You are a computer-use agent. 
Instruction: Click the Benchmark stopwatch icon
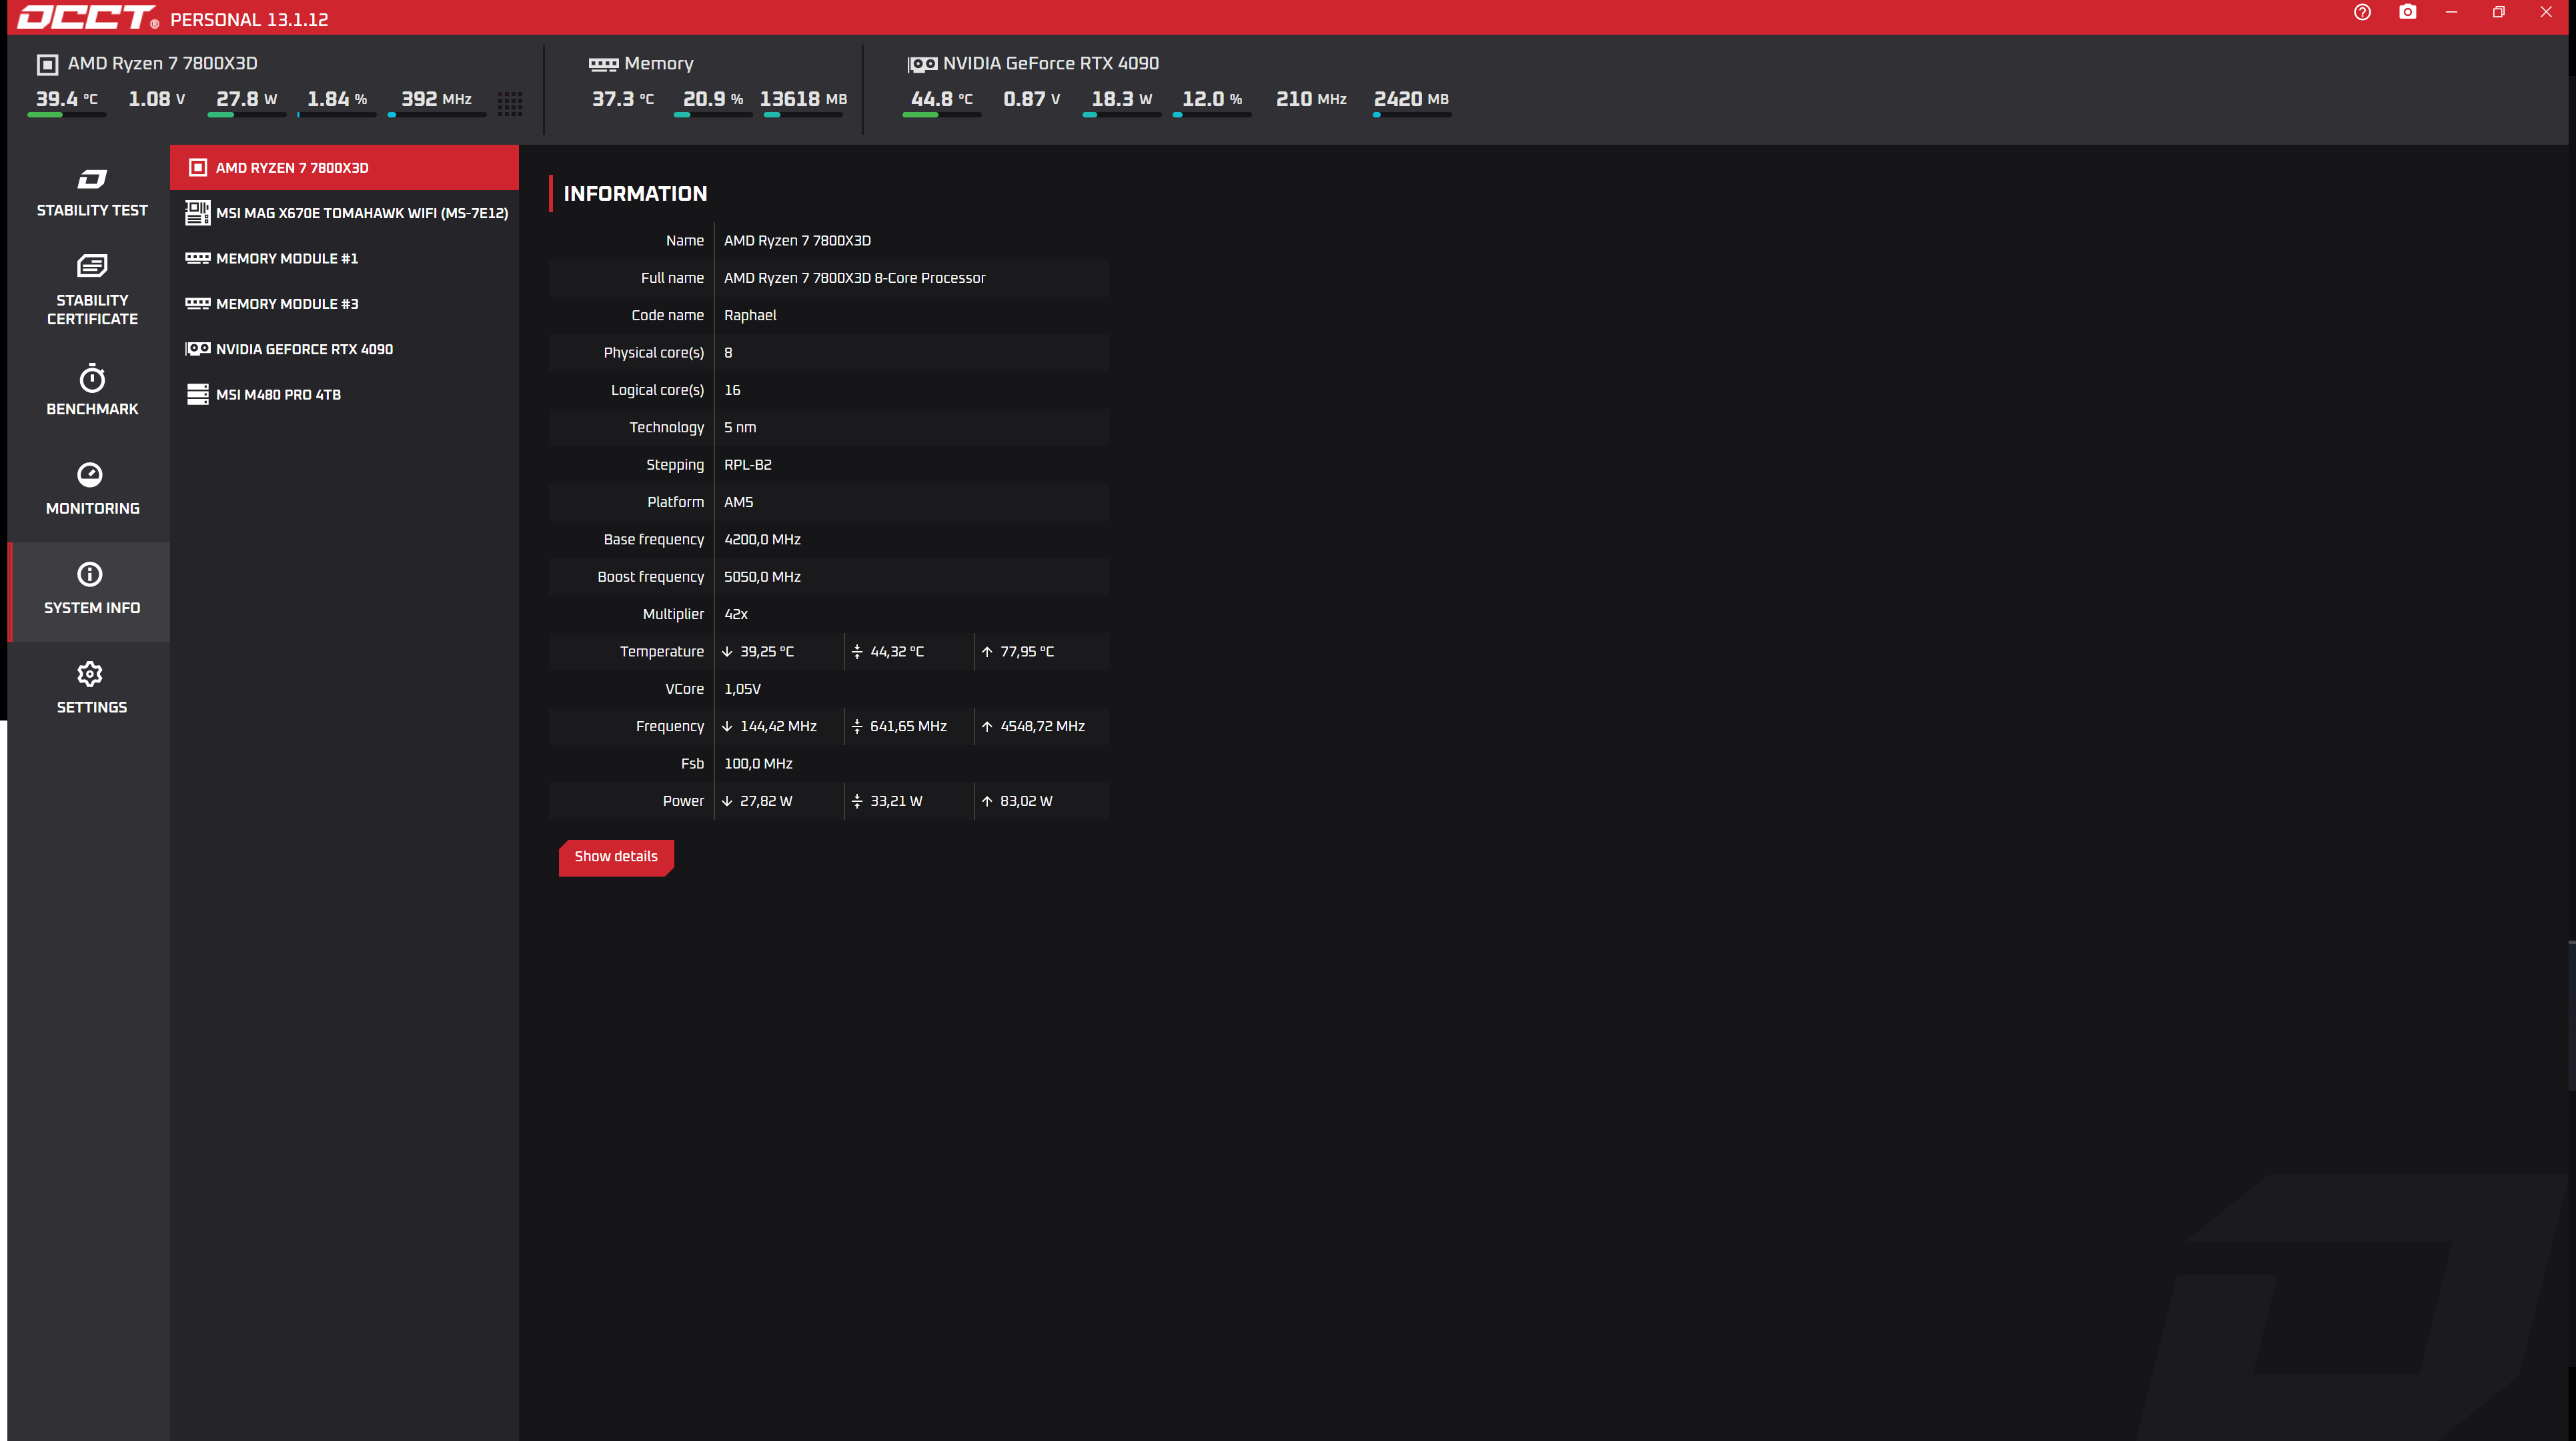click(91, 378)
